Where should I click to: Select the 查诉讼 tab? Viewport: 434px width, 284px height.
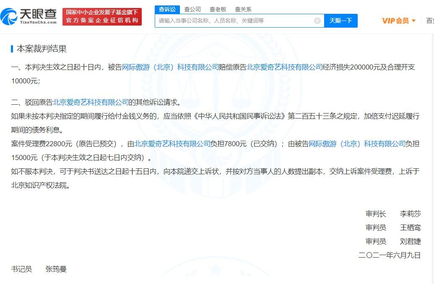click(x=167, y=9)
